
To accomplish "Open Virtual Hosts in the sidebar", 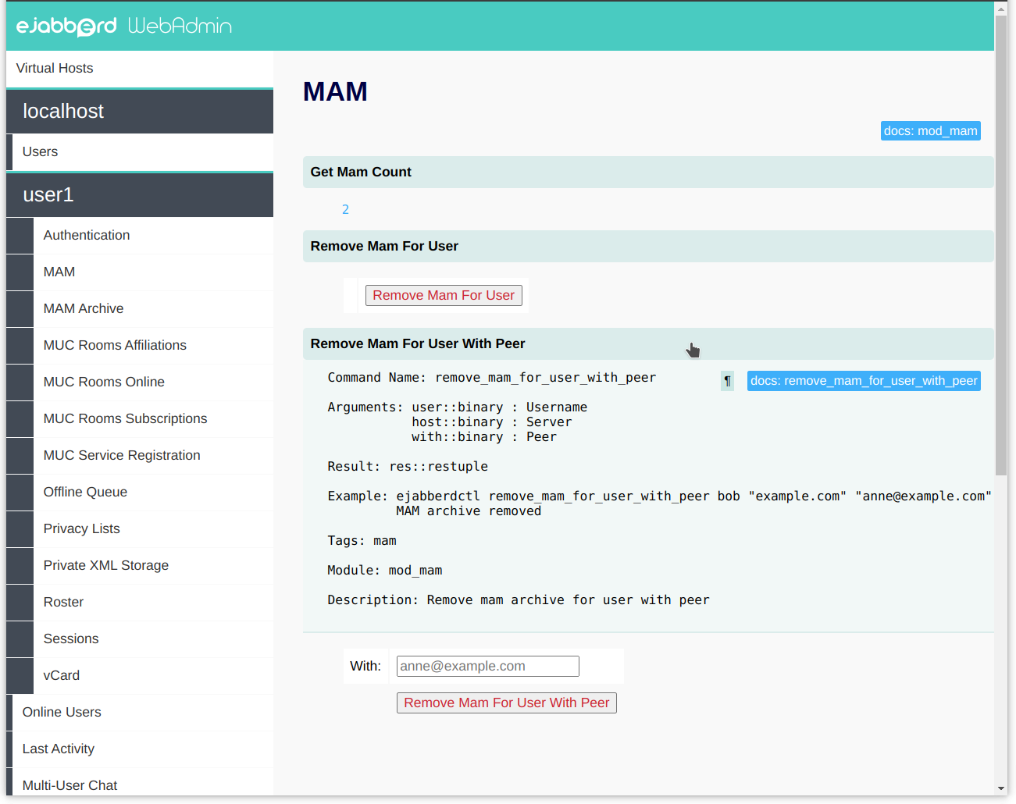I will 140,69.
